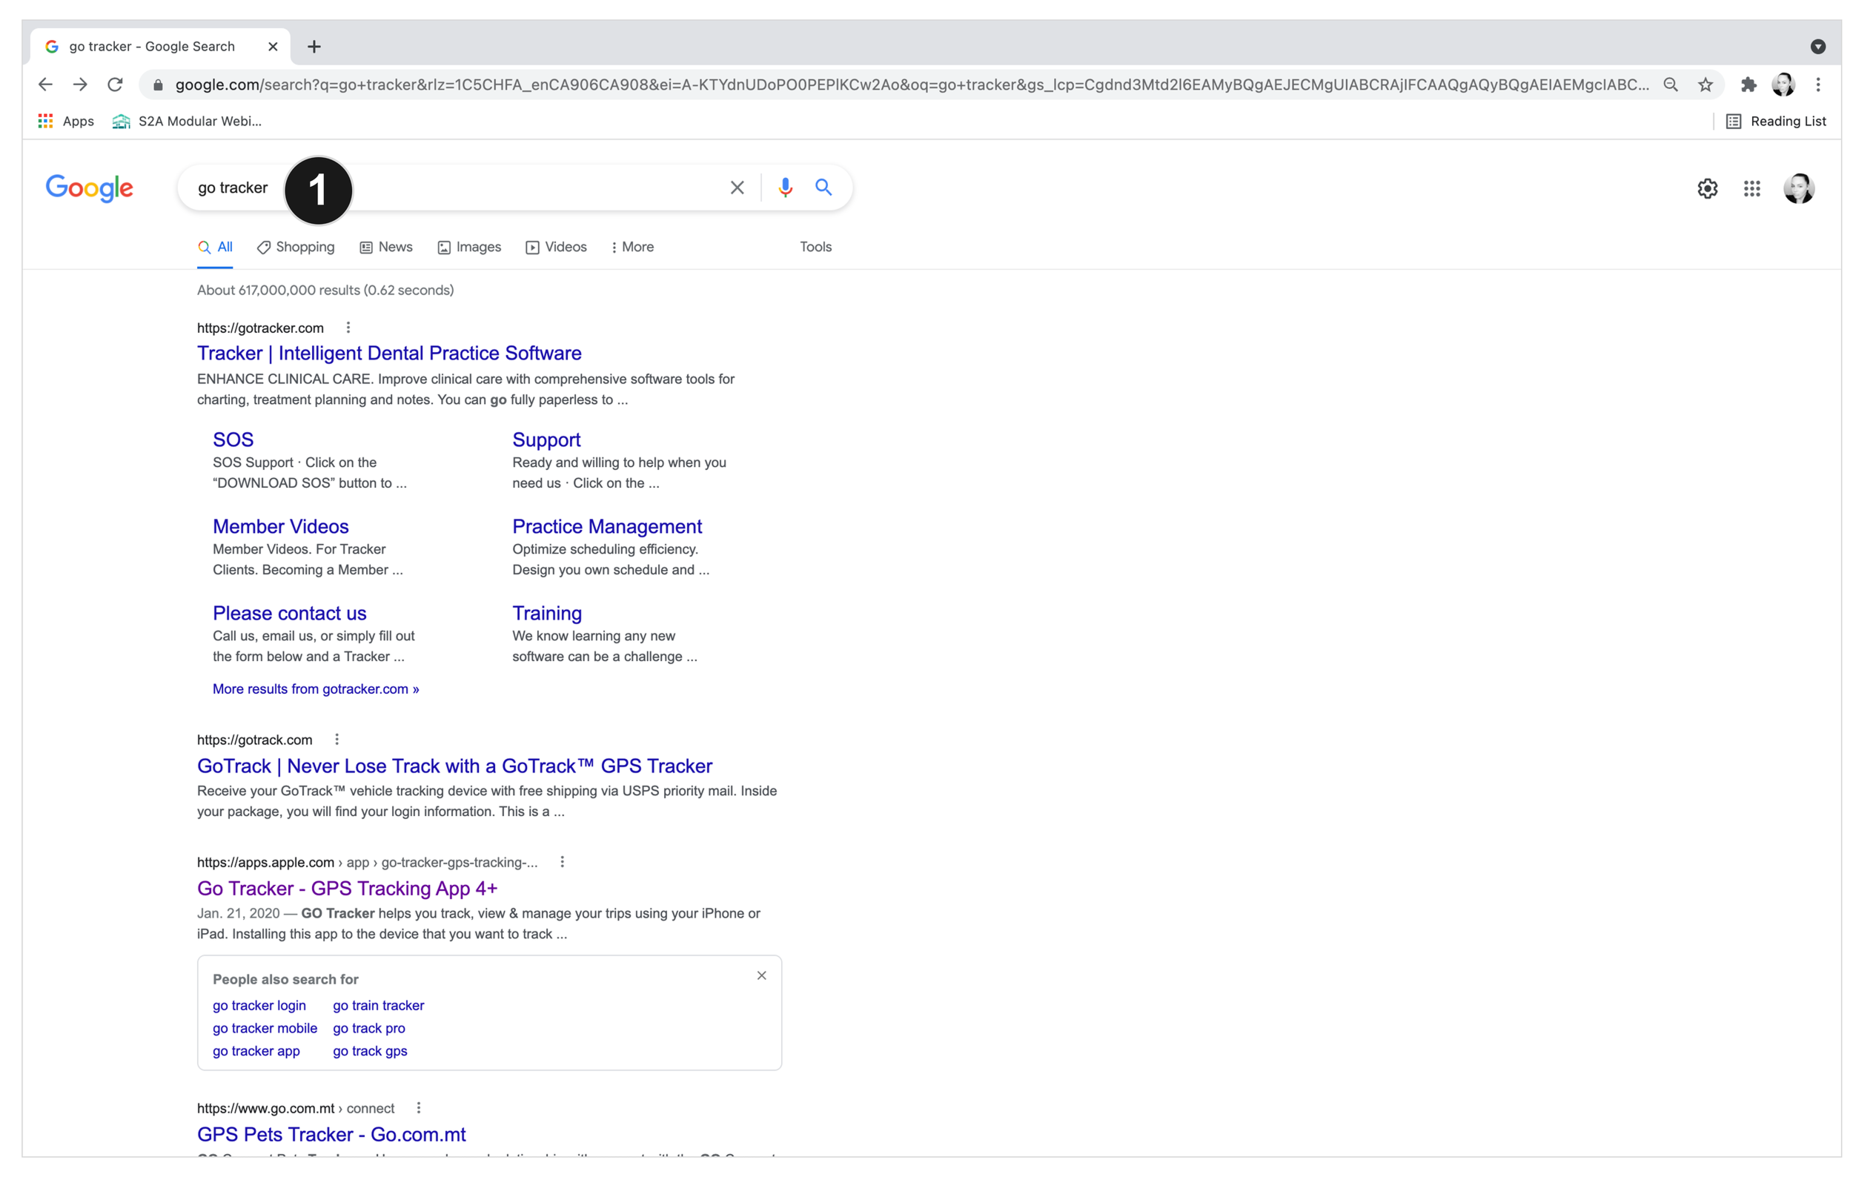Click the blue magnifier search button
The image size is (1853, 1177).
point(823,187)
